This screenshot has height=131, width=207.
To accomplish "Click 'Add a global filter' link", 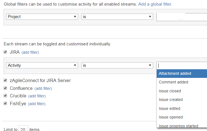I will click(x=155, y=4).
